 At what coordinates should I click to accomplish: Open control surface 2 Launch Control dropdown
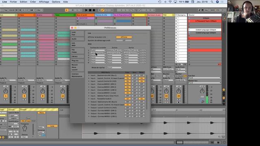[x=98, y=53]
